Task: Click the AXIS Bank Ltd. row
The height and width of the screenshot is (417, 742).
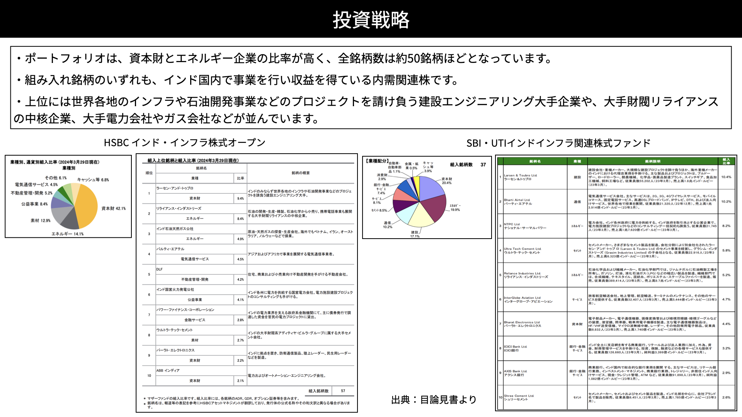Action: [x=616, y=373]
